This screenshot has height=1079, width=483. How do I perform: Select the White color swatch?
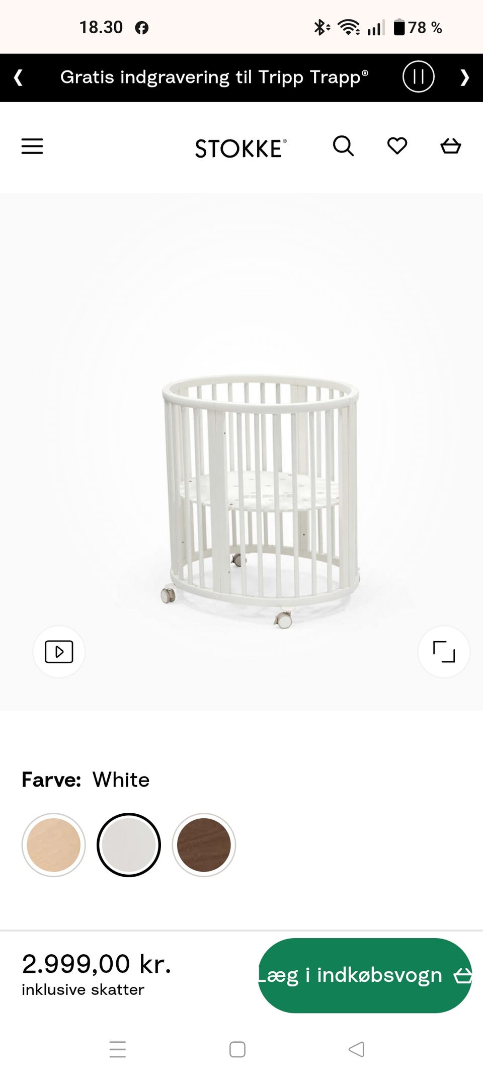129,845
